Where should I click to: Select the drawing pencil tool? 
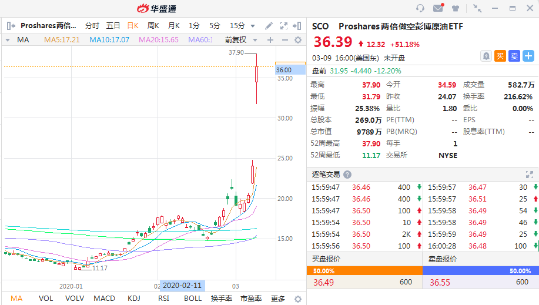click(269, 26)
